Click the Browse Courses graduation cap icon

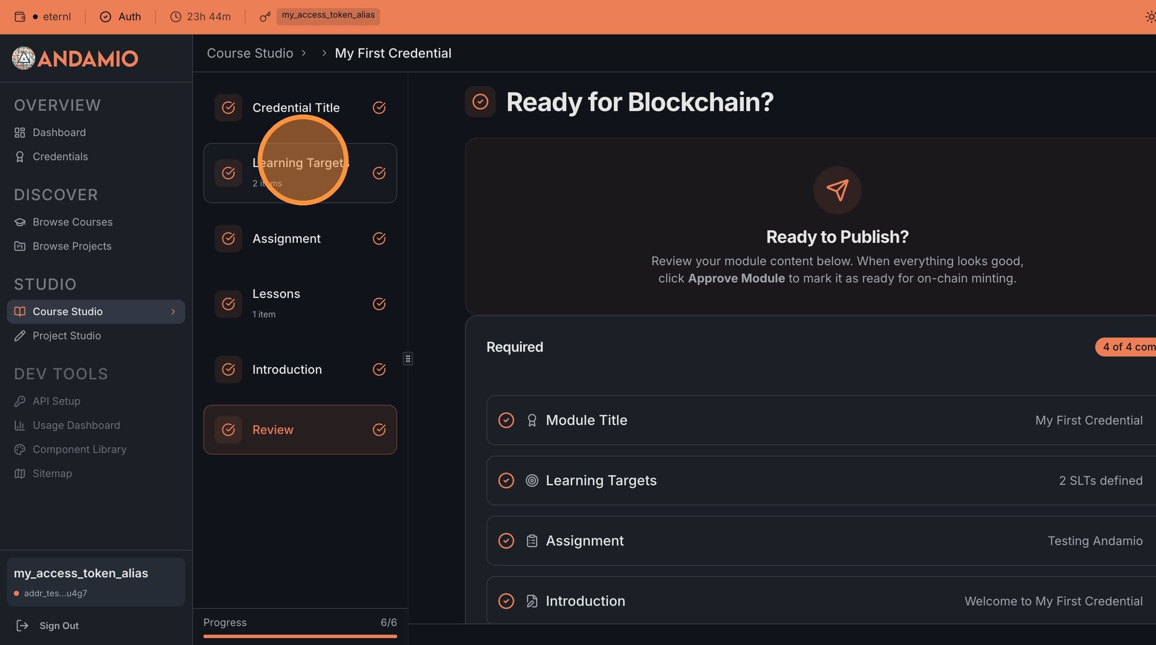coord(19,222)
